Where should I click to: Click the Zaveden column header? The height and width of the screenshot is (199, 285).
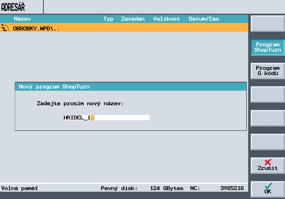133,19
